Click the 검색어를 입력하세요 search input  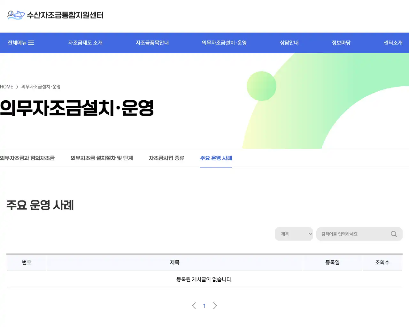(x=351, y=234)
